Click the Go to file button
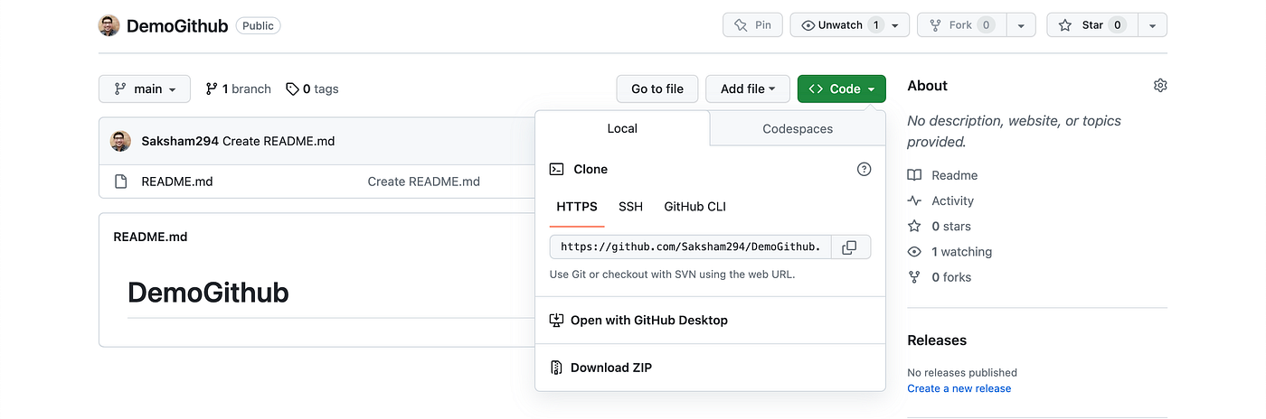This screenshot has width=1266, height=419. (657, 88)
